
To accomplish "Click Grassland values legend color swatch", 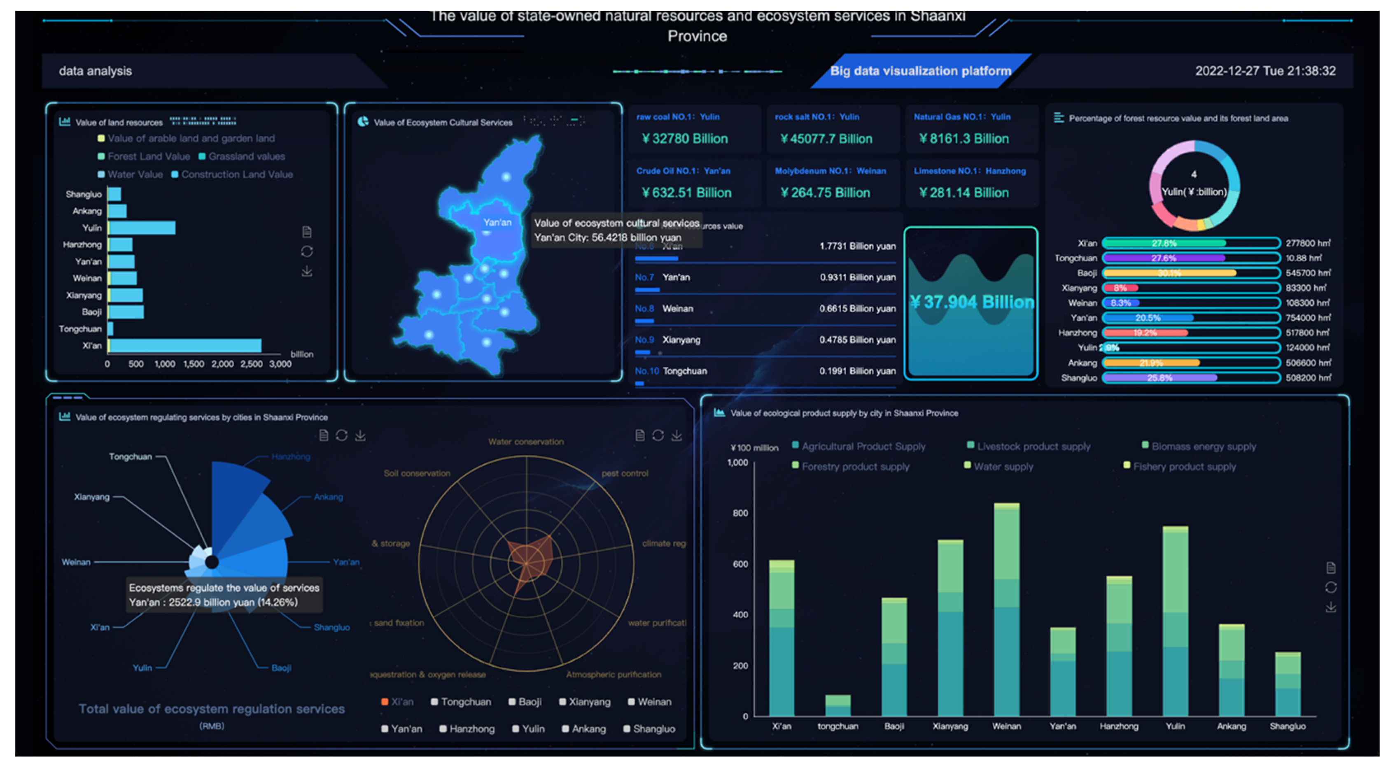I will click(x=202, y=156).
